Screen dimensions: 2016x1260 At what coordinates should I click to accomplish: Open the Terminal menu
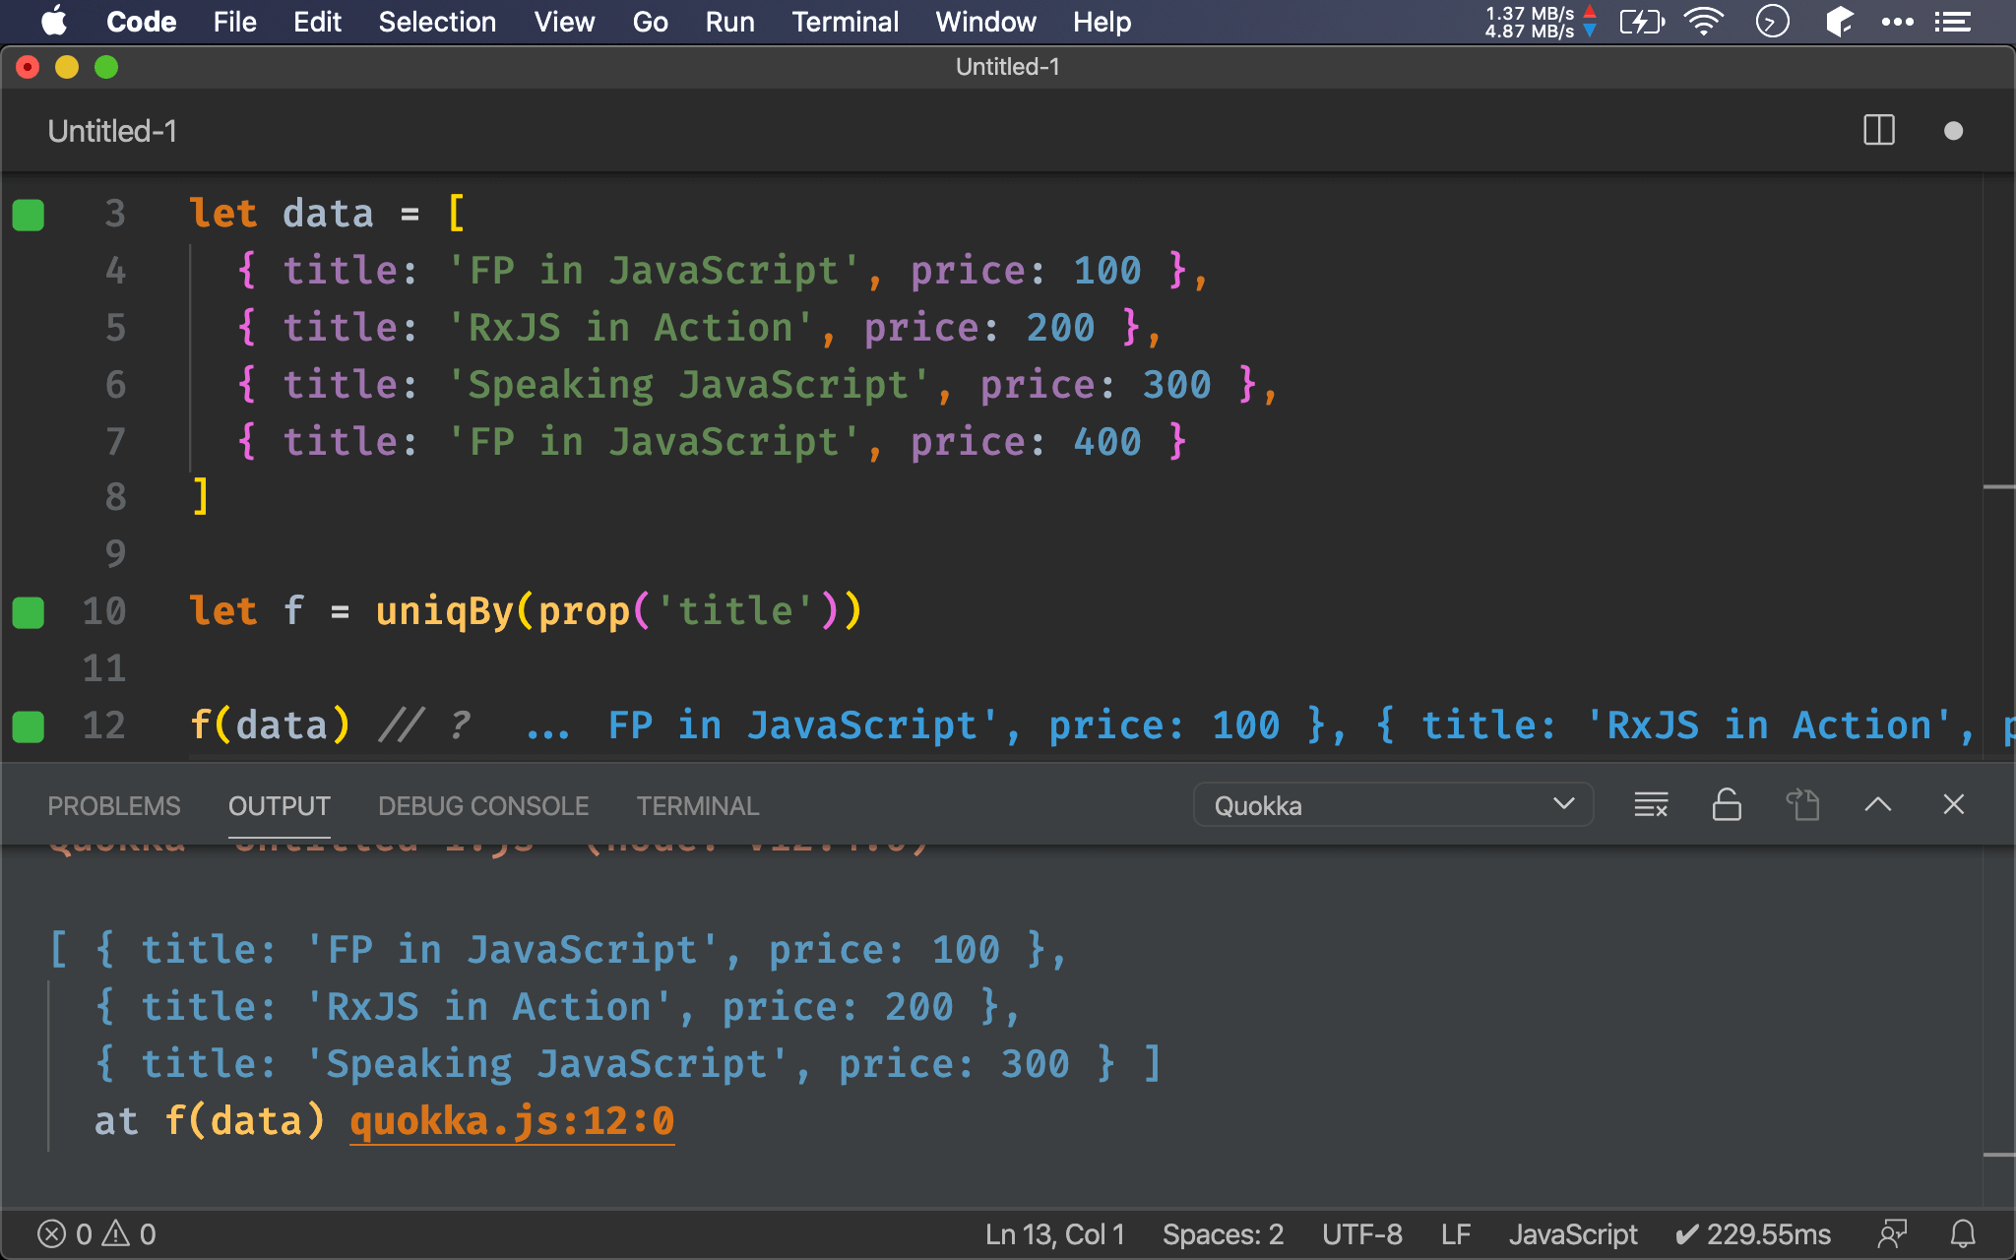pyautogui.click(x=845, y=21)
